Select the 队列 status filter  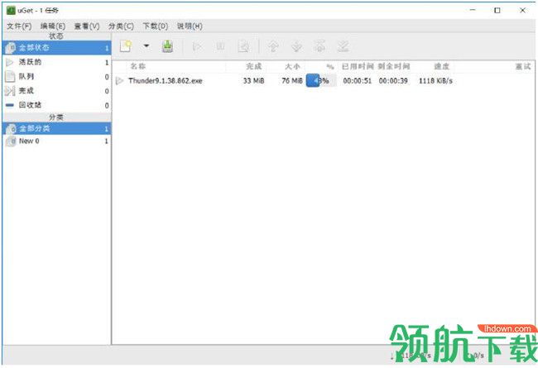[57, 76]
